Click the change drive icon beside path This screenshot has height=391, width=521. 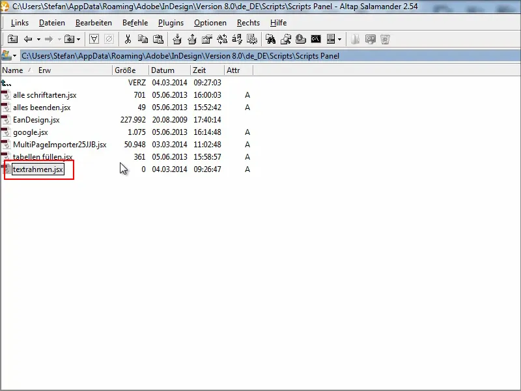point(6,55)
